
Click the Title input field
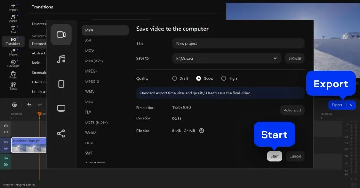[238, 43]
